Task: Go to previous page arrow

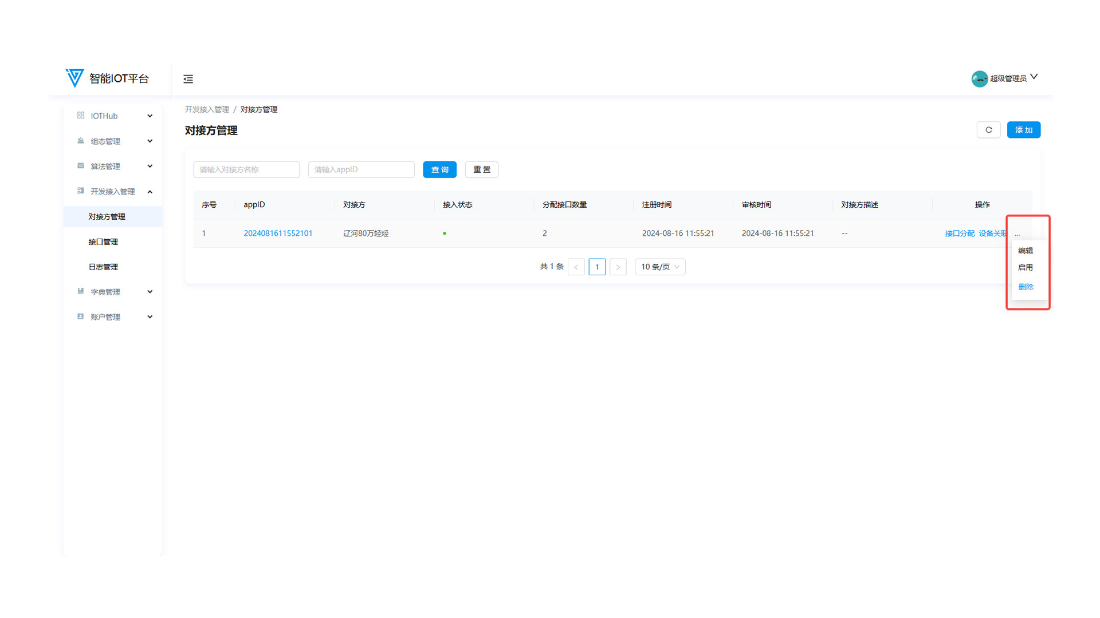Action: click(576, 267)
